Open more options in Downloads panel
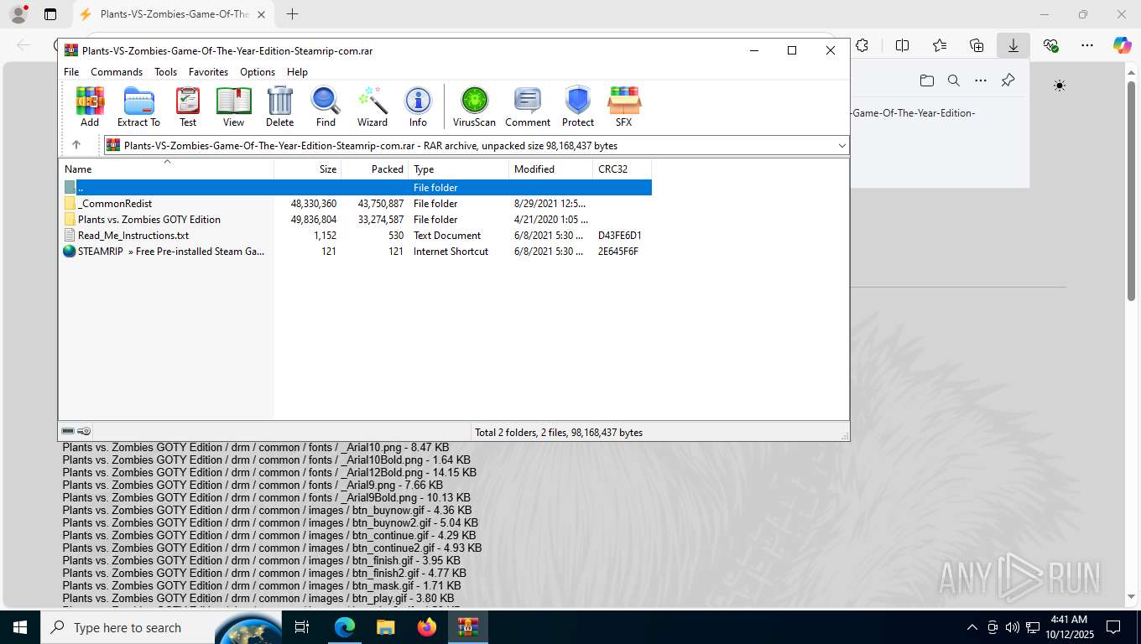 [981, 80]
